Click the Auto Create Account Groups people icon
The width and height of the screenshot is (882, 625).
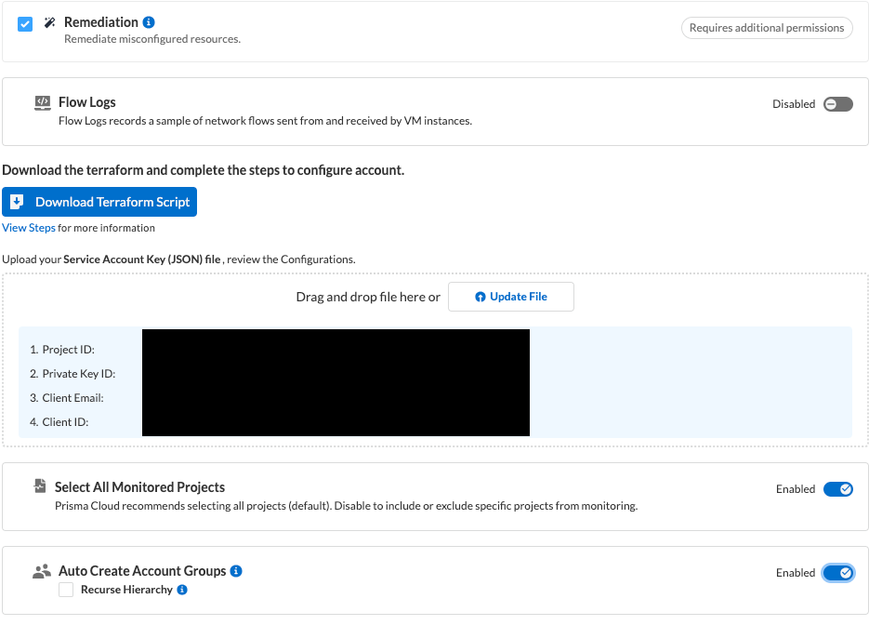point(42,572)
